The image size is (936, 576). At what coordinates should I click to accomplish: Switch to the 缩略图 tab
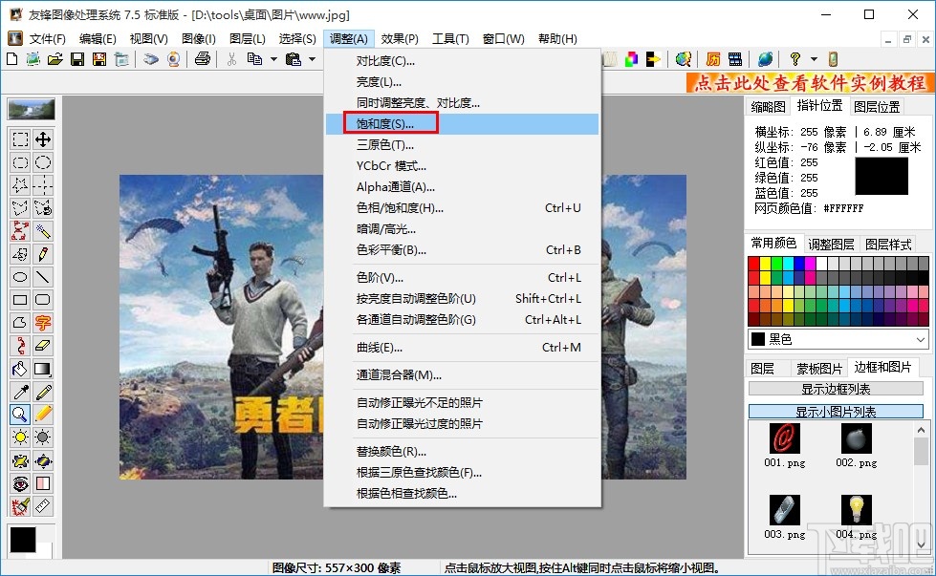pyautogui.click(x=768, y=107)
